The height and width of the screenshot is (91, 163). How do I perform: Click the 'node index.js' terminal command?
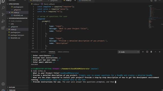click(x=39, y=71)
